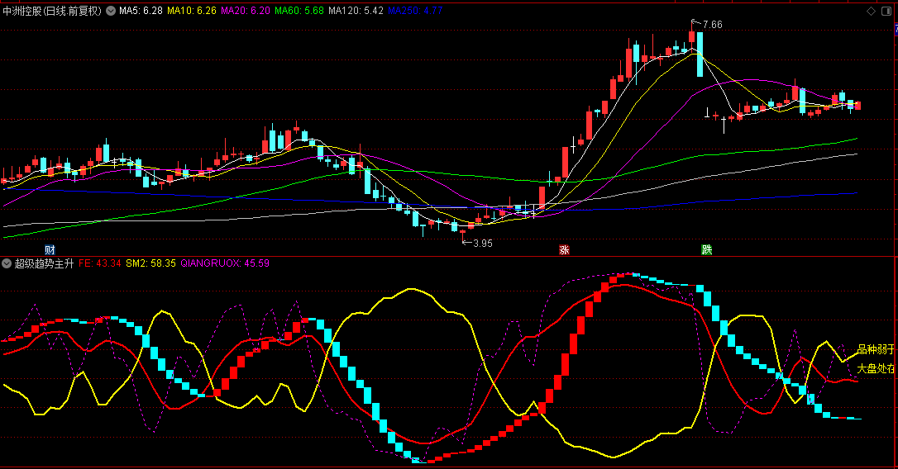Image resolution: width=898 pixels, height=469 pixels.
Task: Click the 财 marker below the chart
Action: (x=50, y=250)
